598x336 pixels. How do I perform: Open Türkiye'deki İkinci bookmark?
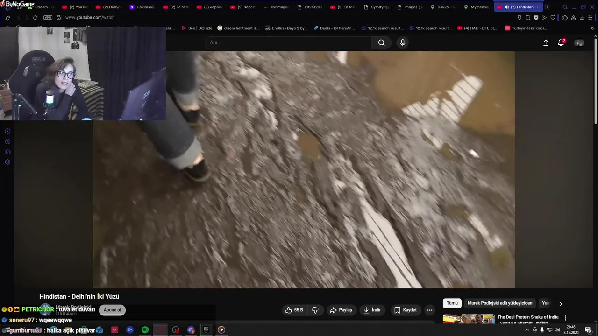(x=526, y=28)
